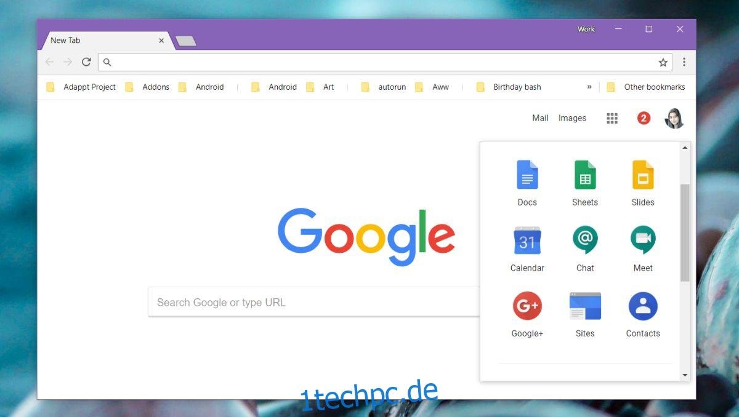The image size is (739, 417).
Task: Focus the Search Google or type URL box
Action: 314,302
